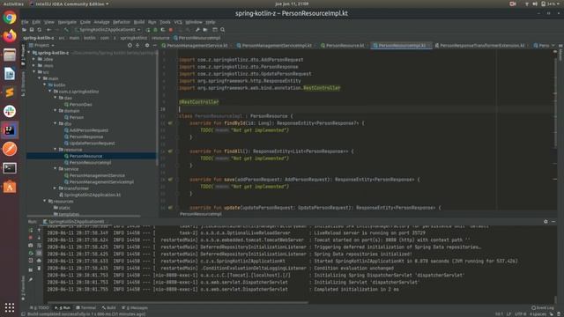The height and width of the screenshot is (317, 564).
Task: Click the Open folder icon in main toolbar
Action: 24,30
